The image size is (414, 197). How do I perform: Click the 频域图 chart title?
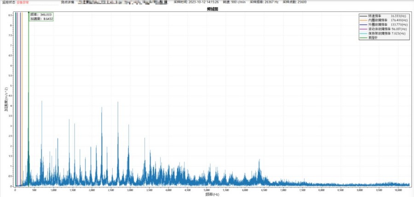(x=212, y=9)
